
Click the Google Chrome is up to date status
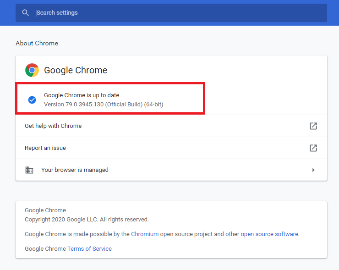tap(82, 95)
